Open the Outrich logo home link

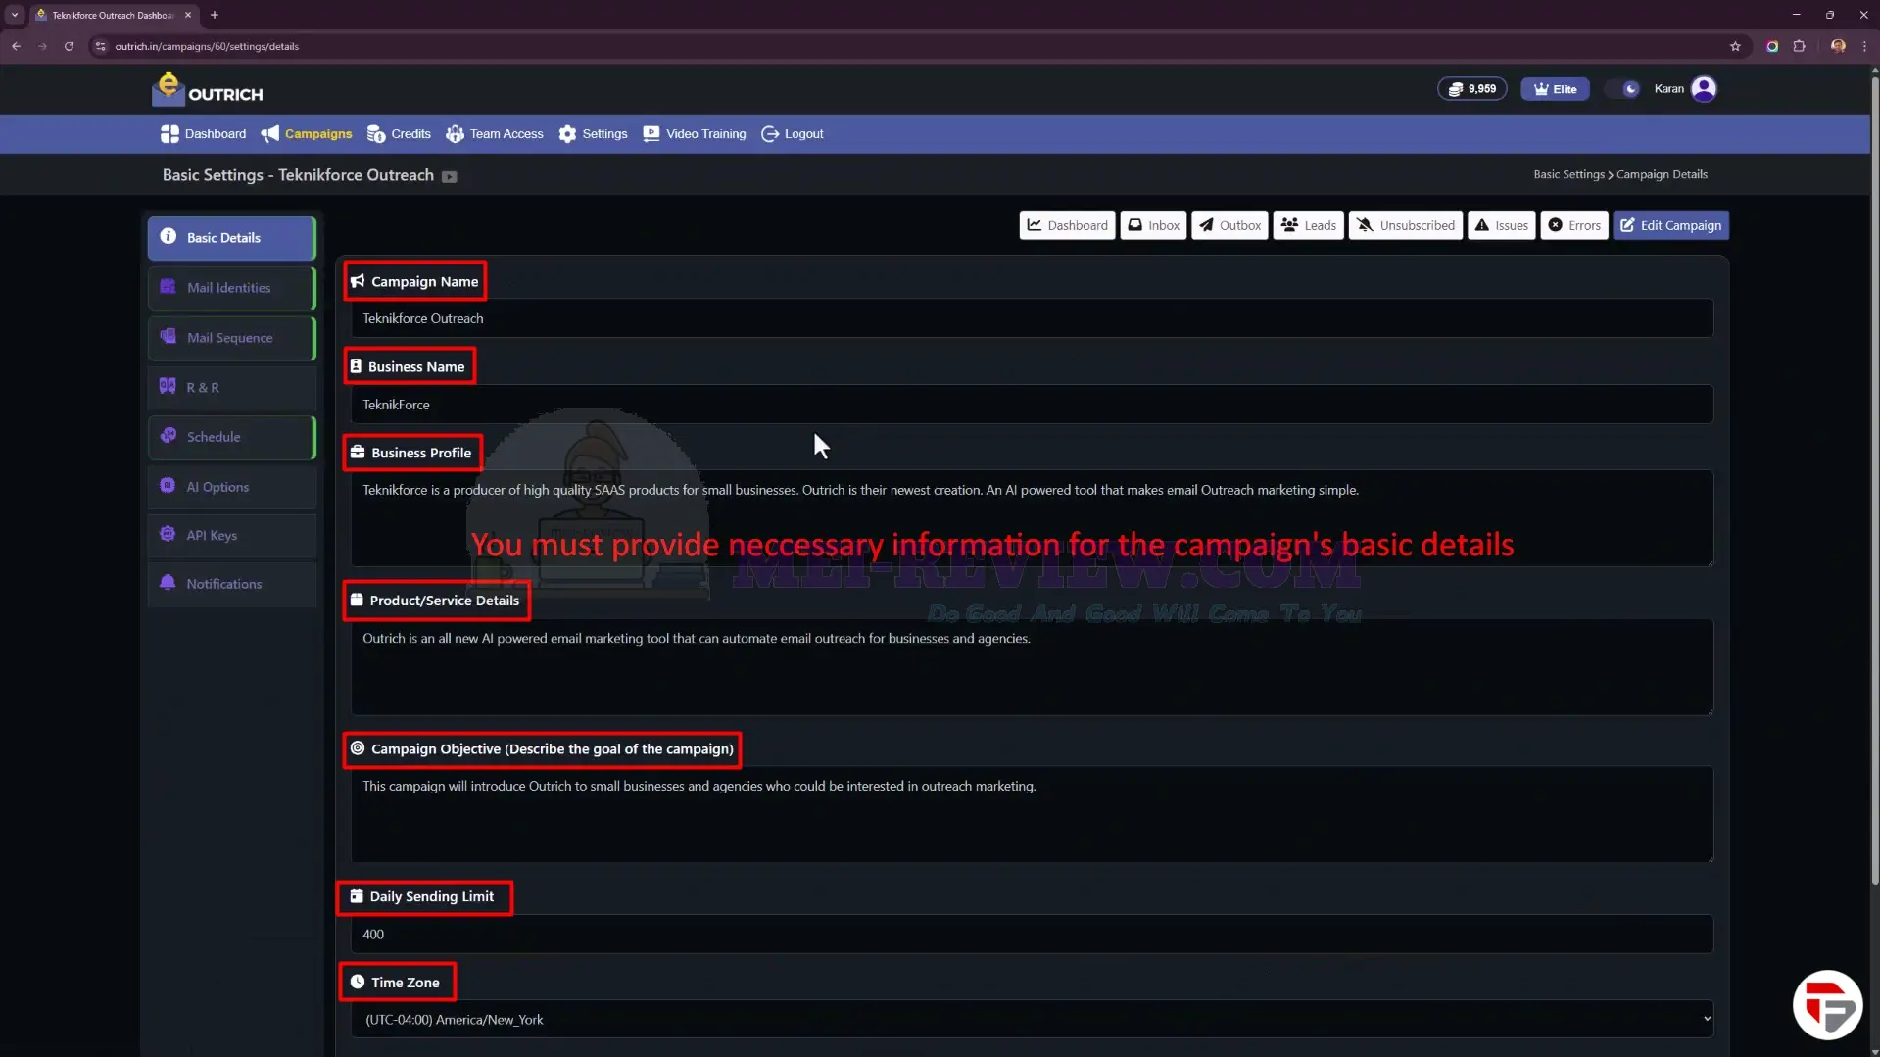tap(208, 89)
